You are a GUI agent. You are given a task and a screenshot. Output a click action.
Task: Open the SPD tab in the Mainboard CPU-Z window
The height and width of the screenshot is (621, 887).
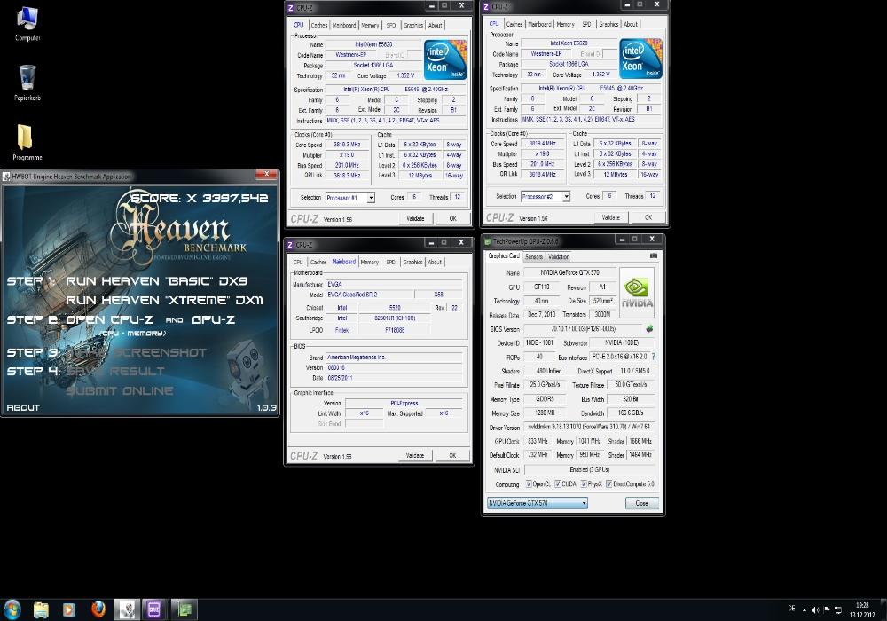(390, 262)
